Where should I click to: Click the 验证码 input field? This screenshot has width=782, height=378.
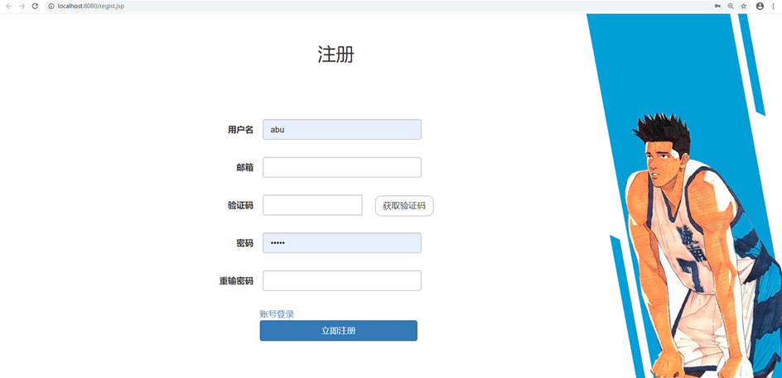[x=312, y=205]
